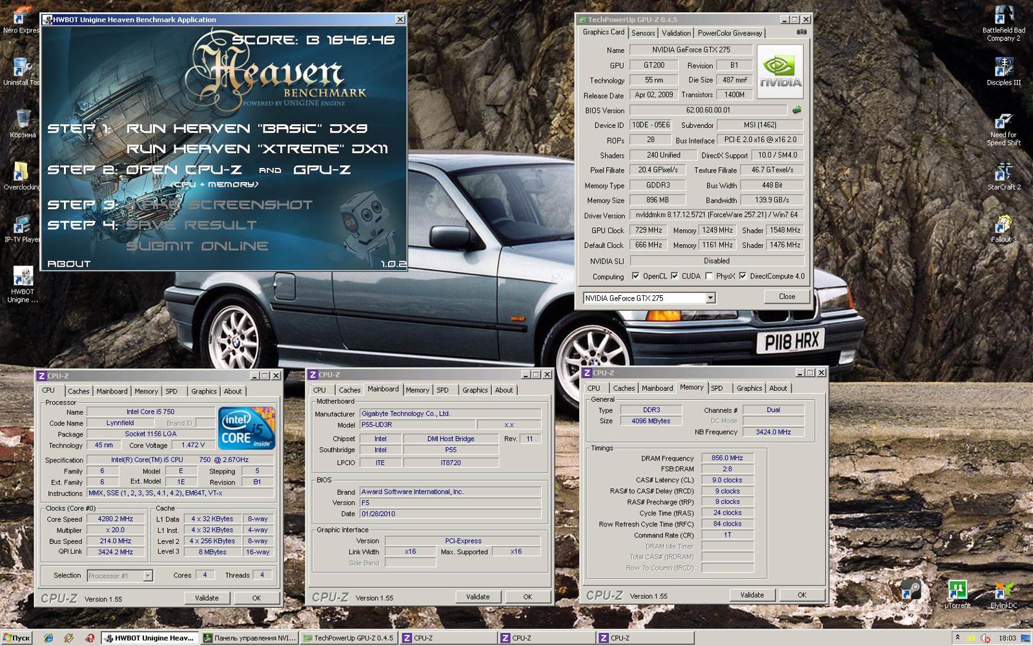
Task: Open the µTorrent desktop icon
Action: (x=957, y=594)
